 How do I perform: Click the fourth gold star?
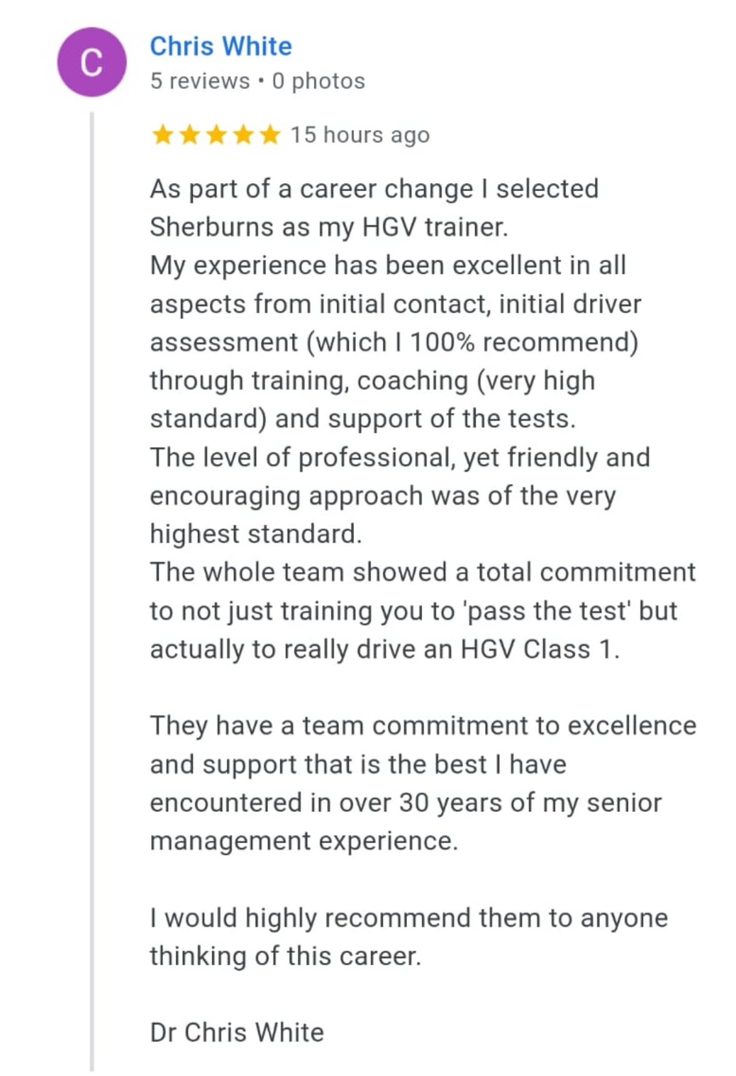tap(243, 134)
